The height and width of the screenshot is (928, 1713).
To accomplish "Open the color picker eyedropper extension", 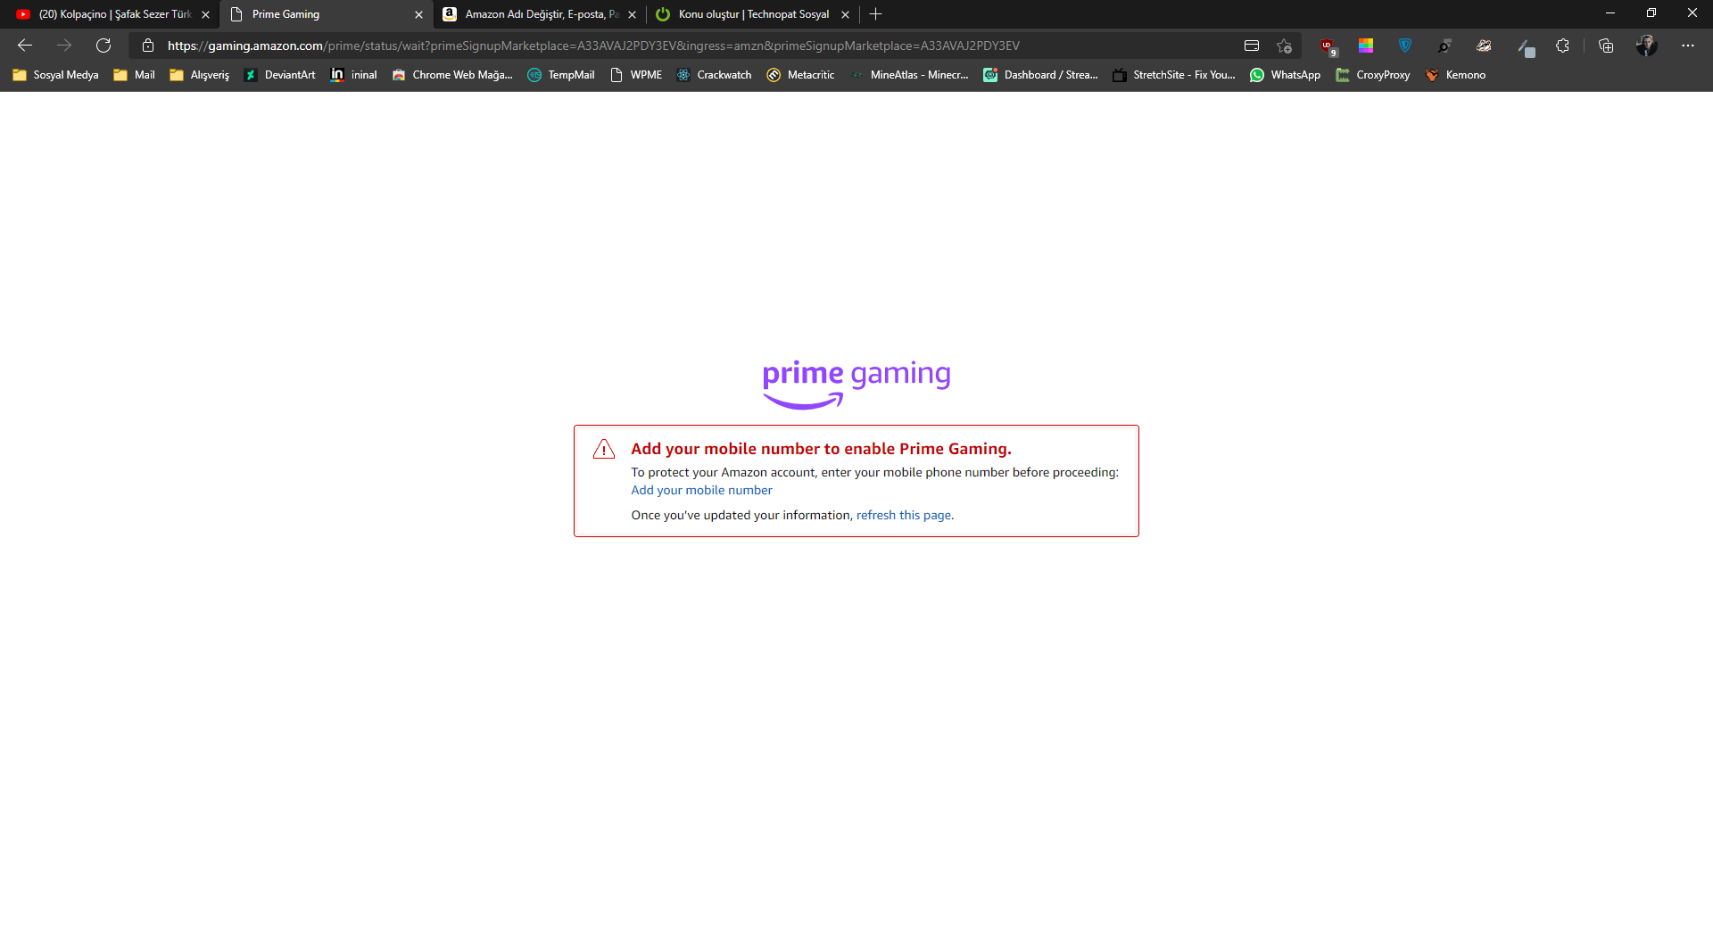I will coord(1525,46).
